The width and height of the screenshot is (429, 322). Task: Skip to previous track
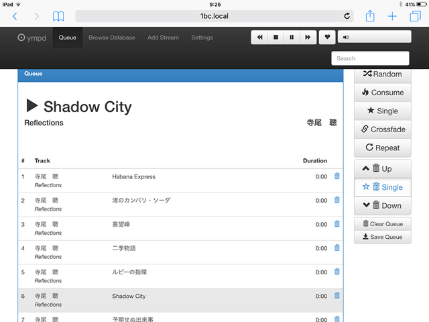coord(259,38)
